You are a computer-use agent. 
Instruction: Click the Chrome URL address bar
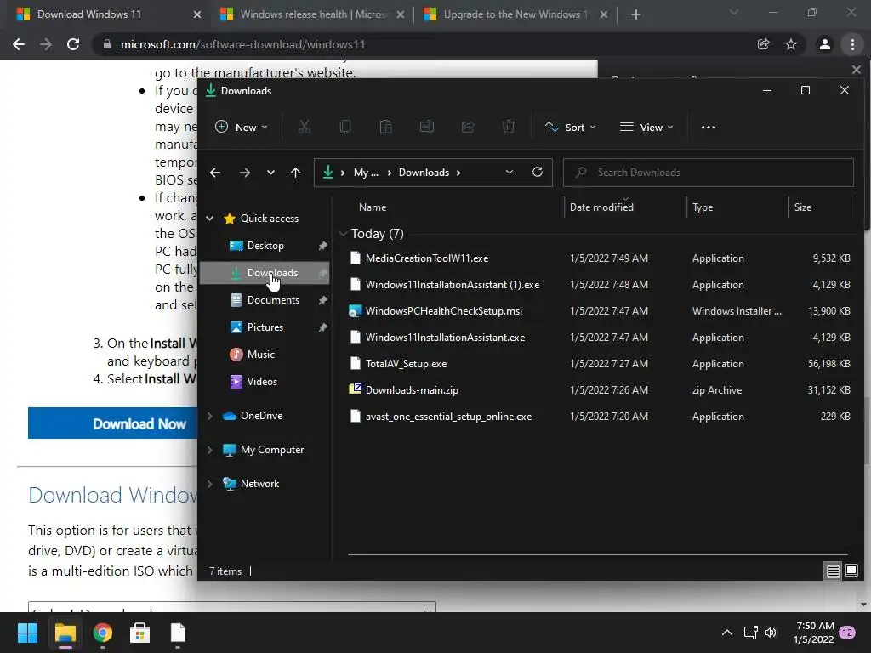[x=422, y=44]
